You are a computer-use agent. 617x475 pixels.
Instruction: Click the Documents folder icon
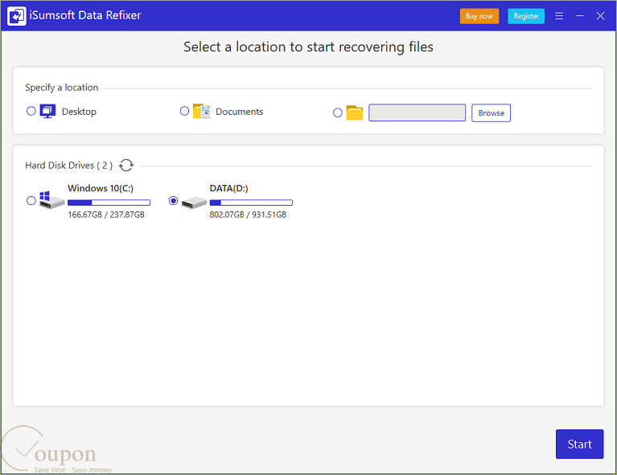[201, 111]
